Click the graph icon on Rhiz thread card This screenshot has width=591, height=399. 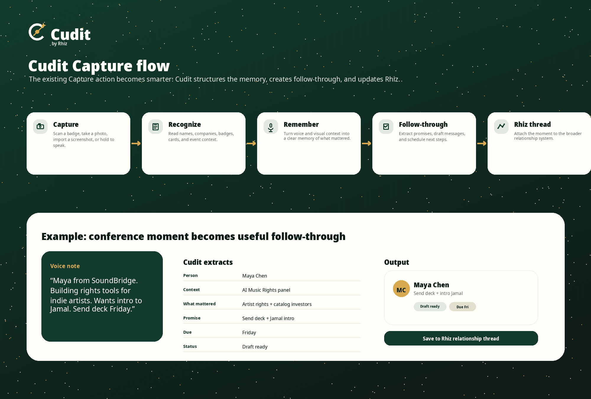point(501,126)
